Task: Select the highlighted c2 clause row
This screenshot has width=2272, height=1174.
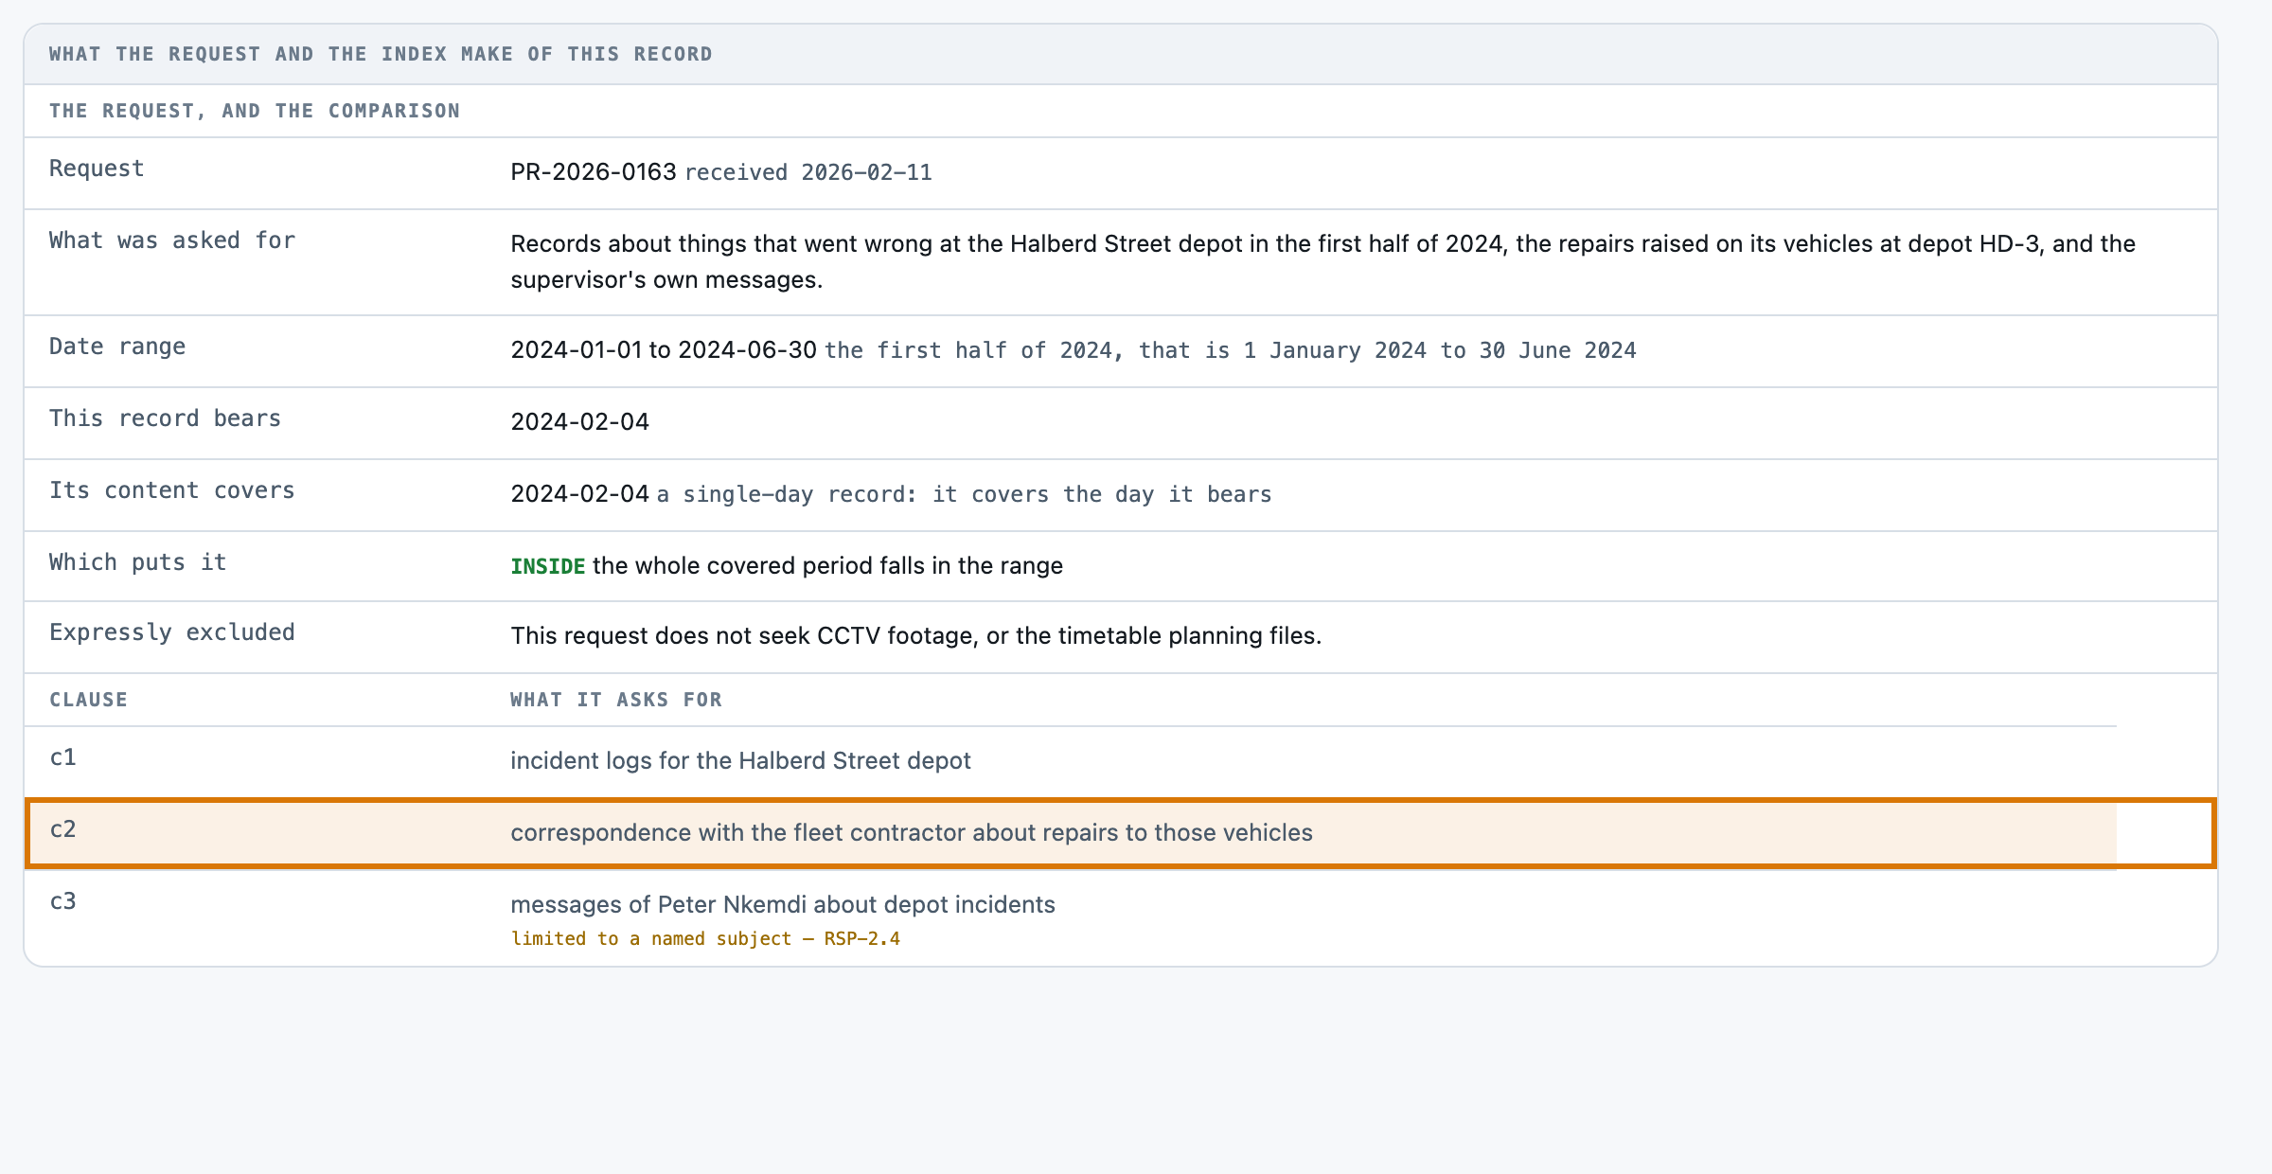Action: click(1120, 833)
